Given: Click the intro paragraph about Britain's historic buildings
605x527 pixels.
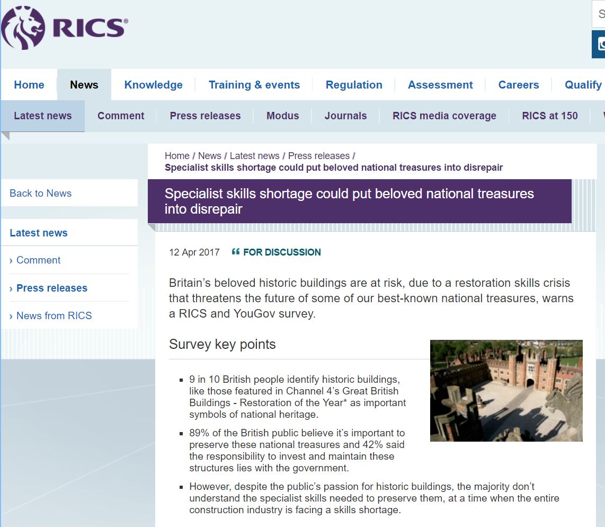Looking at the screenshot, I should pyautogui.click(x=371, y=298).
